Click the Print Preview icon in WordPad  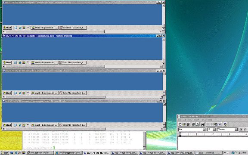point(198,124)
